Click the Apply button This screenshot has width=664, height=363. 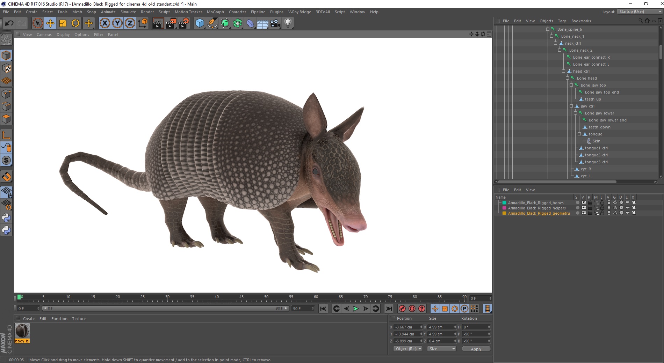click(x=476, y=349)
